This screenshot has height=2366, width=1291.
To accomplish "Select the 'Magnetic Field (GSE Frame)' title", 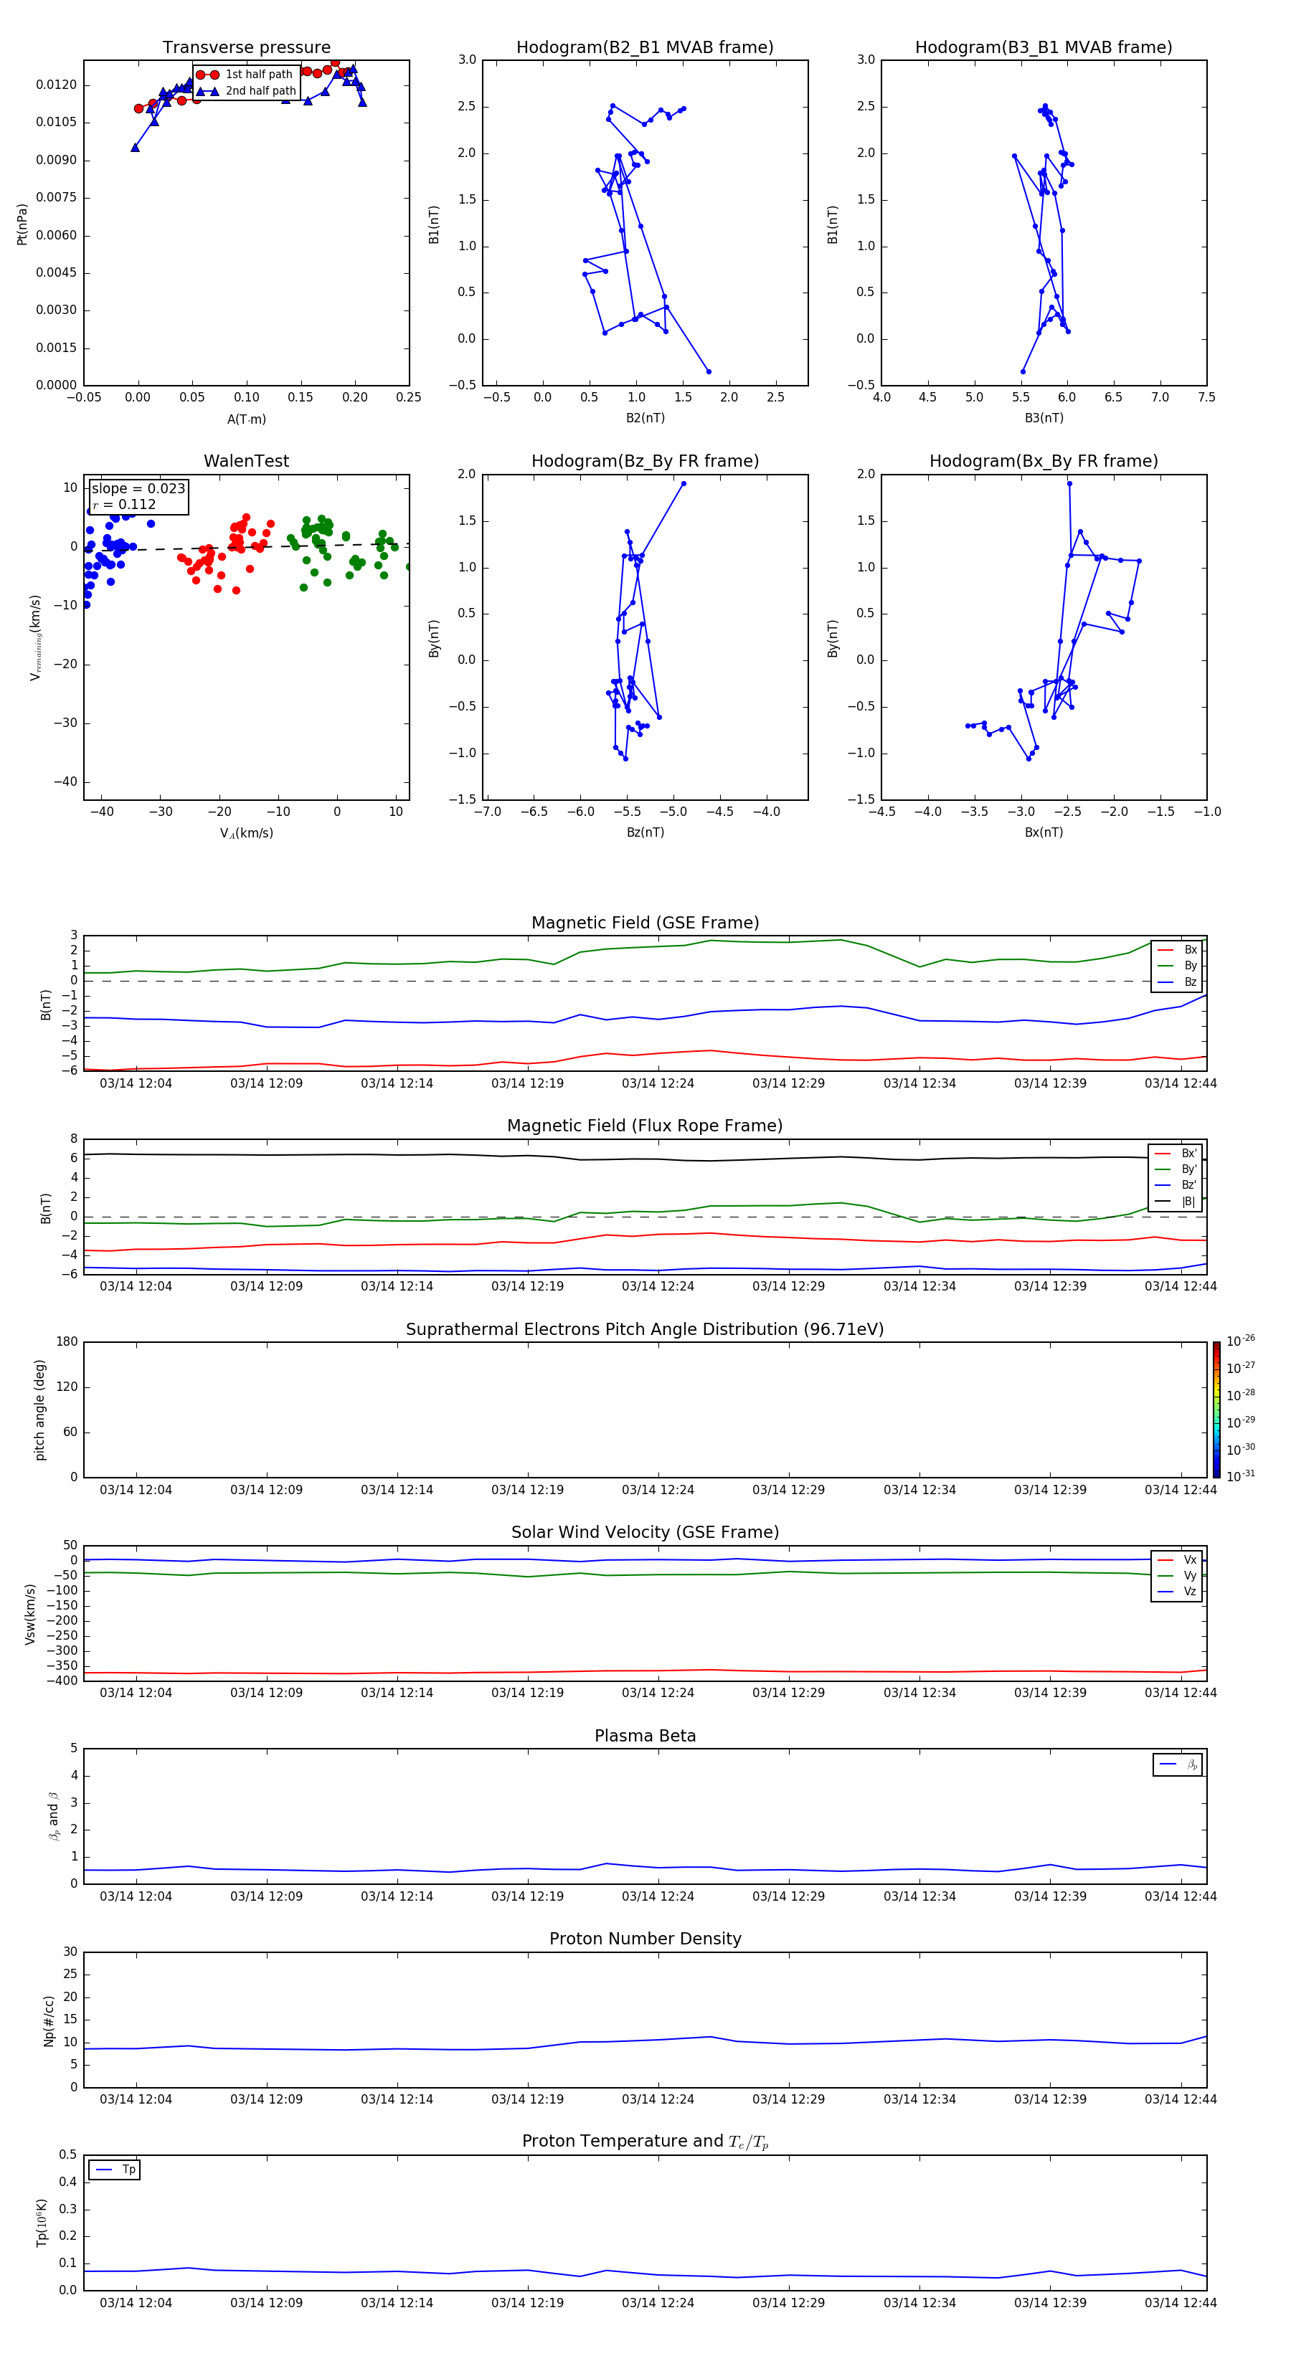I will (645, 923).
